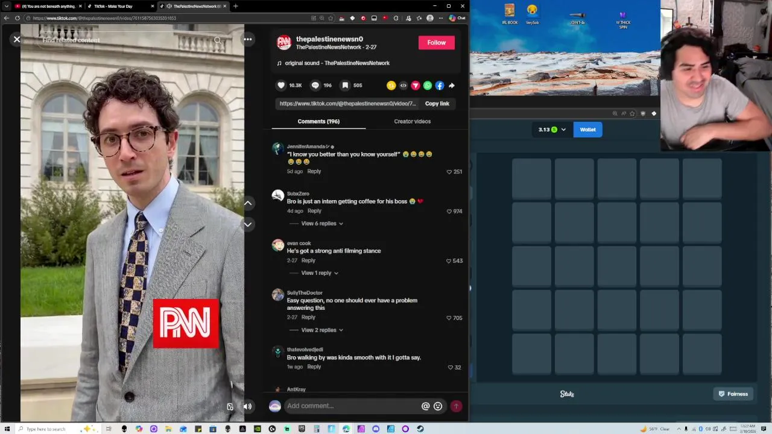Switch to the You are not beneath anything tab
Viewport: 772px width, 434px height.
pos(48,6)
